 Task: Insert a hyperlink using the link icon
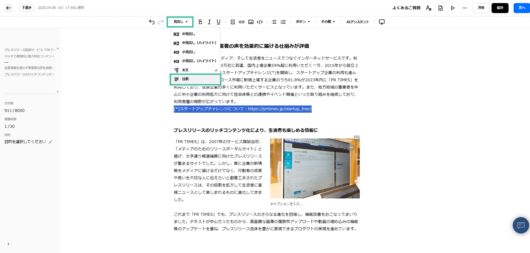click(x=242, y=22)
